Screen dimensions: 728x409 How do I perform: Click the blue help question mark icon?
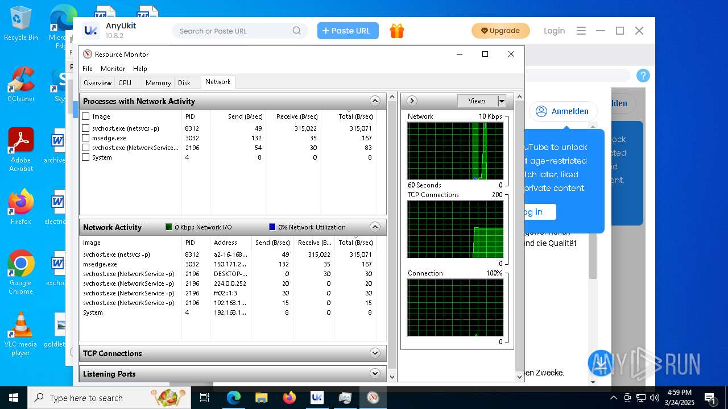(x=643, y=76)
